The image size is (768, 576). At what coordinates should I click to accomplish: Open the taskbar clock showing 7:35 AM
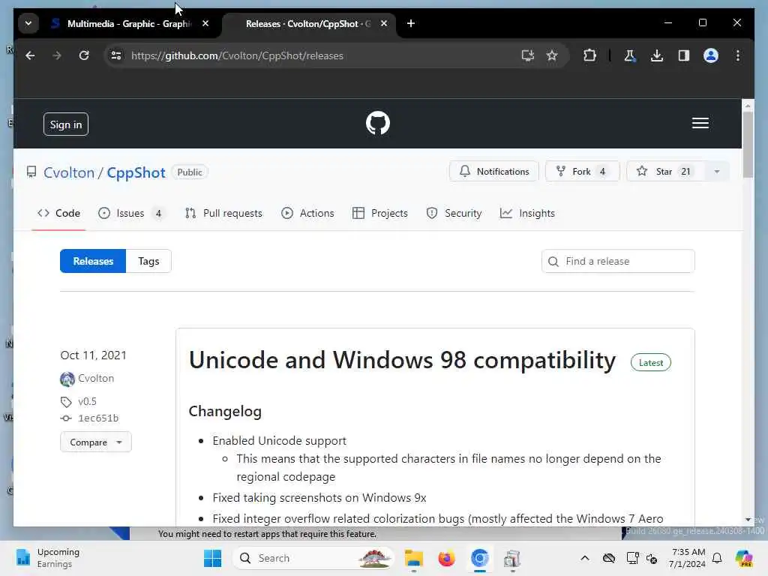pos(688,558)
